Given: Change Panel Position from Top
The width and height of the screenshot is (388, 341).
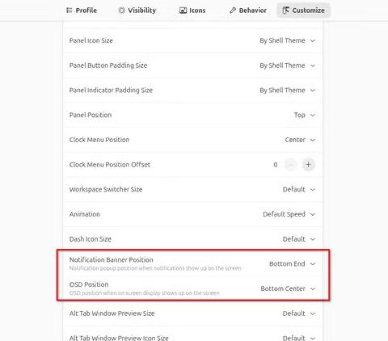Looking at the screenshot, I should tap(304, 115).
